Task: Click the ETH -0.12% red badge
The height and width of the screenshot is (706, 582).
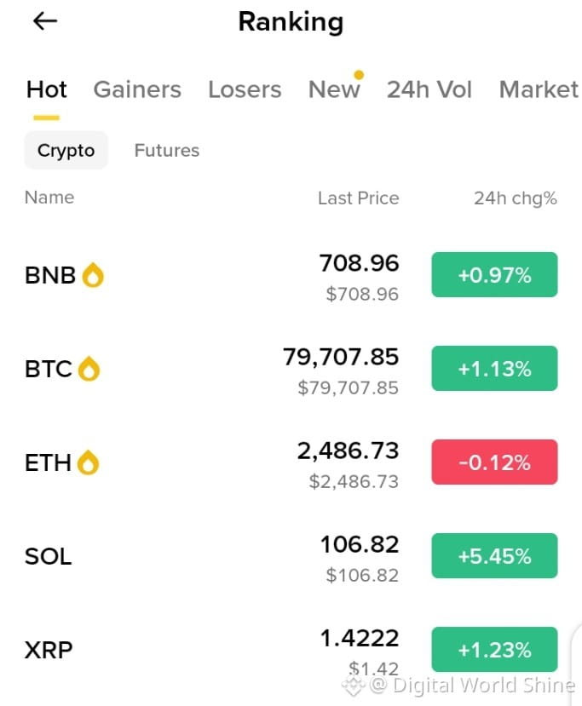Action: pyautogui.click(x=494, y=462)
